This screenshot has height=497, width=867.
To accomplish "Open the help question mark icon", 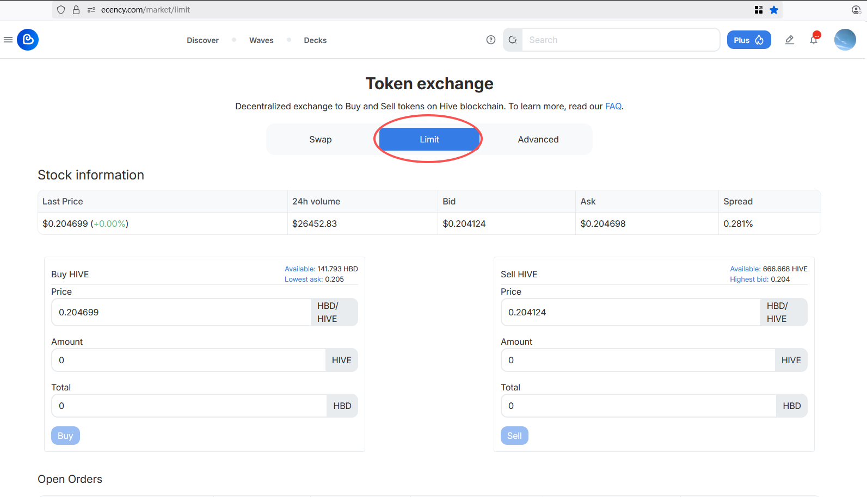I will pyautogui.click(x=491, y=40).
